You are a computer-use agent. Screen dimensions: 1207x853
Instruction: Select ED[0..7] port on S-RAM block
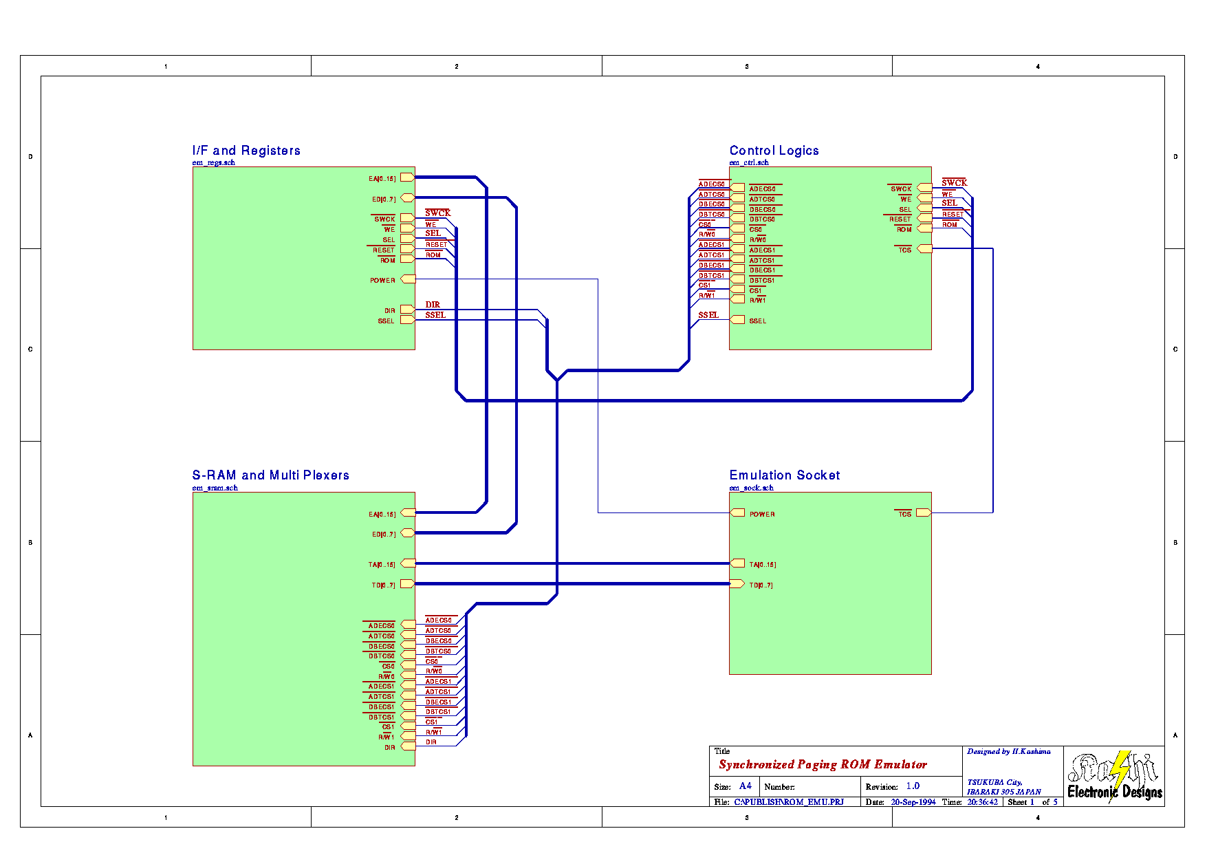pyautogui.click(x=408, y=533)
